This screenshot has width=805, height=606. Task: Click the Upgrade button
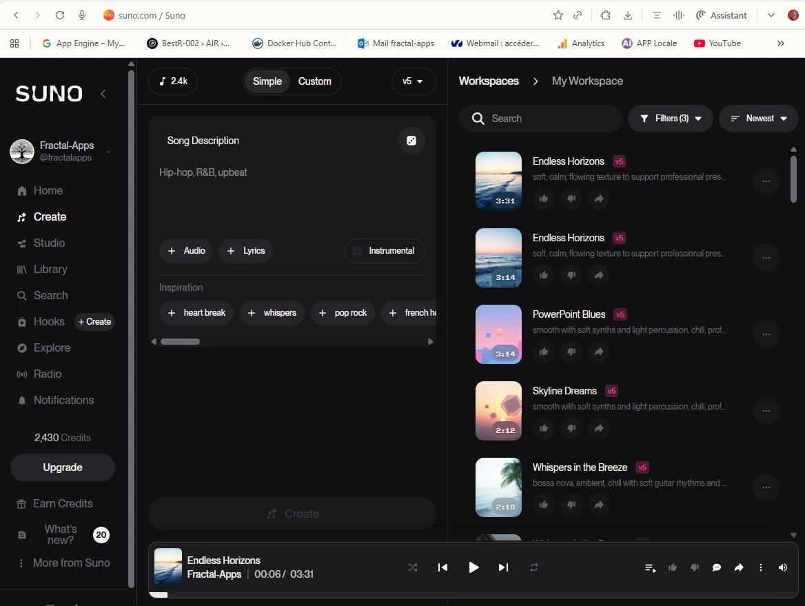pos(63,467)
